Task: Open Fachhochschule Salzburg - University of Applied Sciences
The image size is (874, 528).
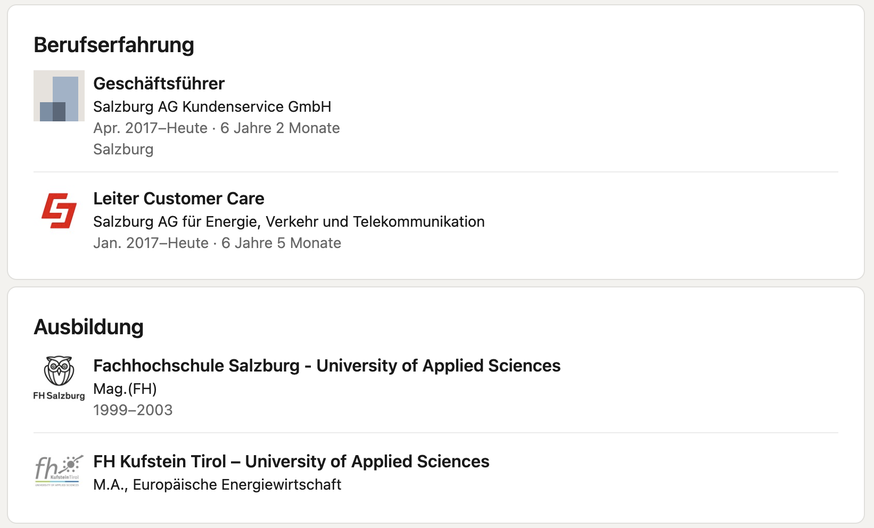Action: 327,366
